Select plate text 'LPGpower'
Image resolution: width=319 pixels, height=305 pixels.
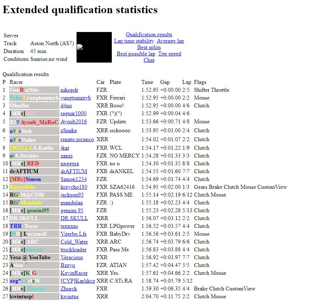pos(122,226)
